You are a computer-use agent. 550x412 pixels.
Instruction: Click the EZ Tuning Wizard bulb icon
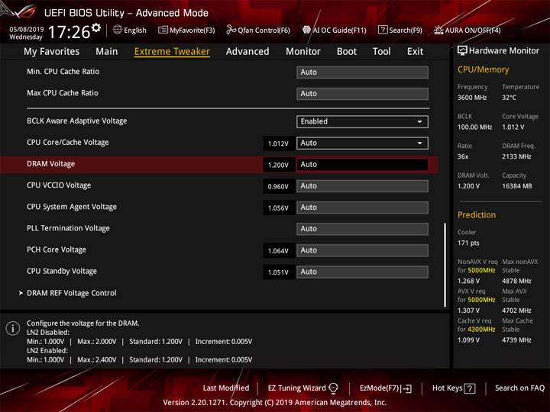(x=333, y=388)
